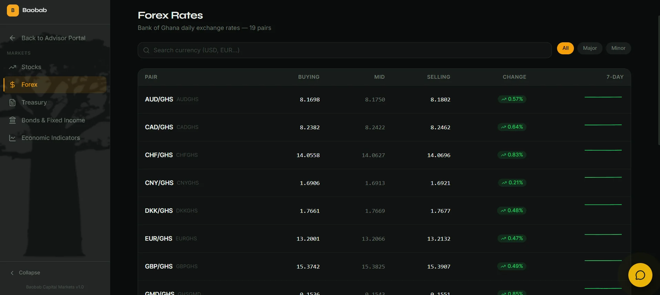Open the chat bubble button

click(640, 275)
